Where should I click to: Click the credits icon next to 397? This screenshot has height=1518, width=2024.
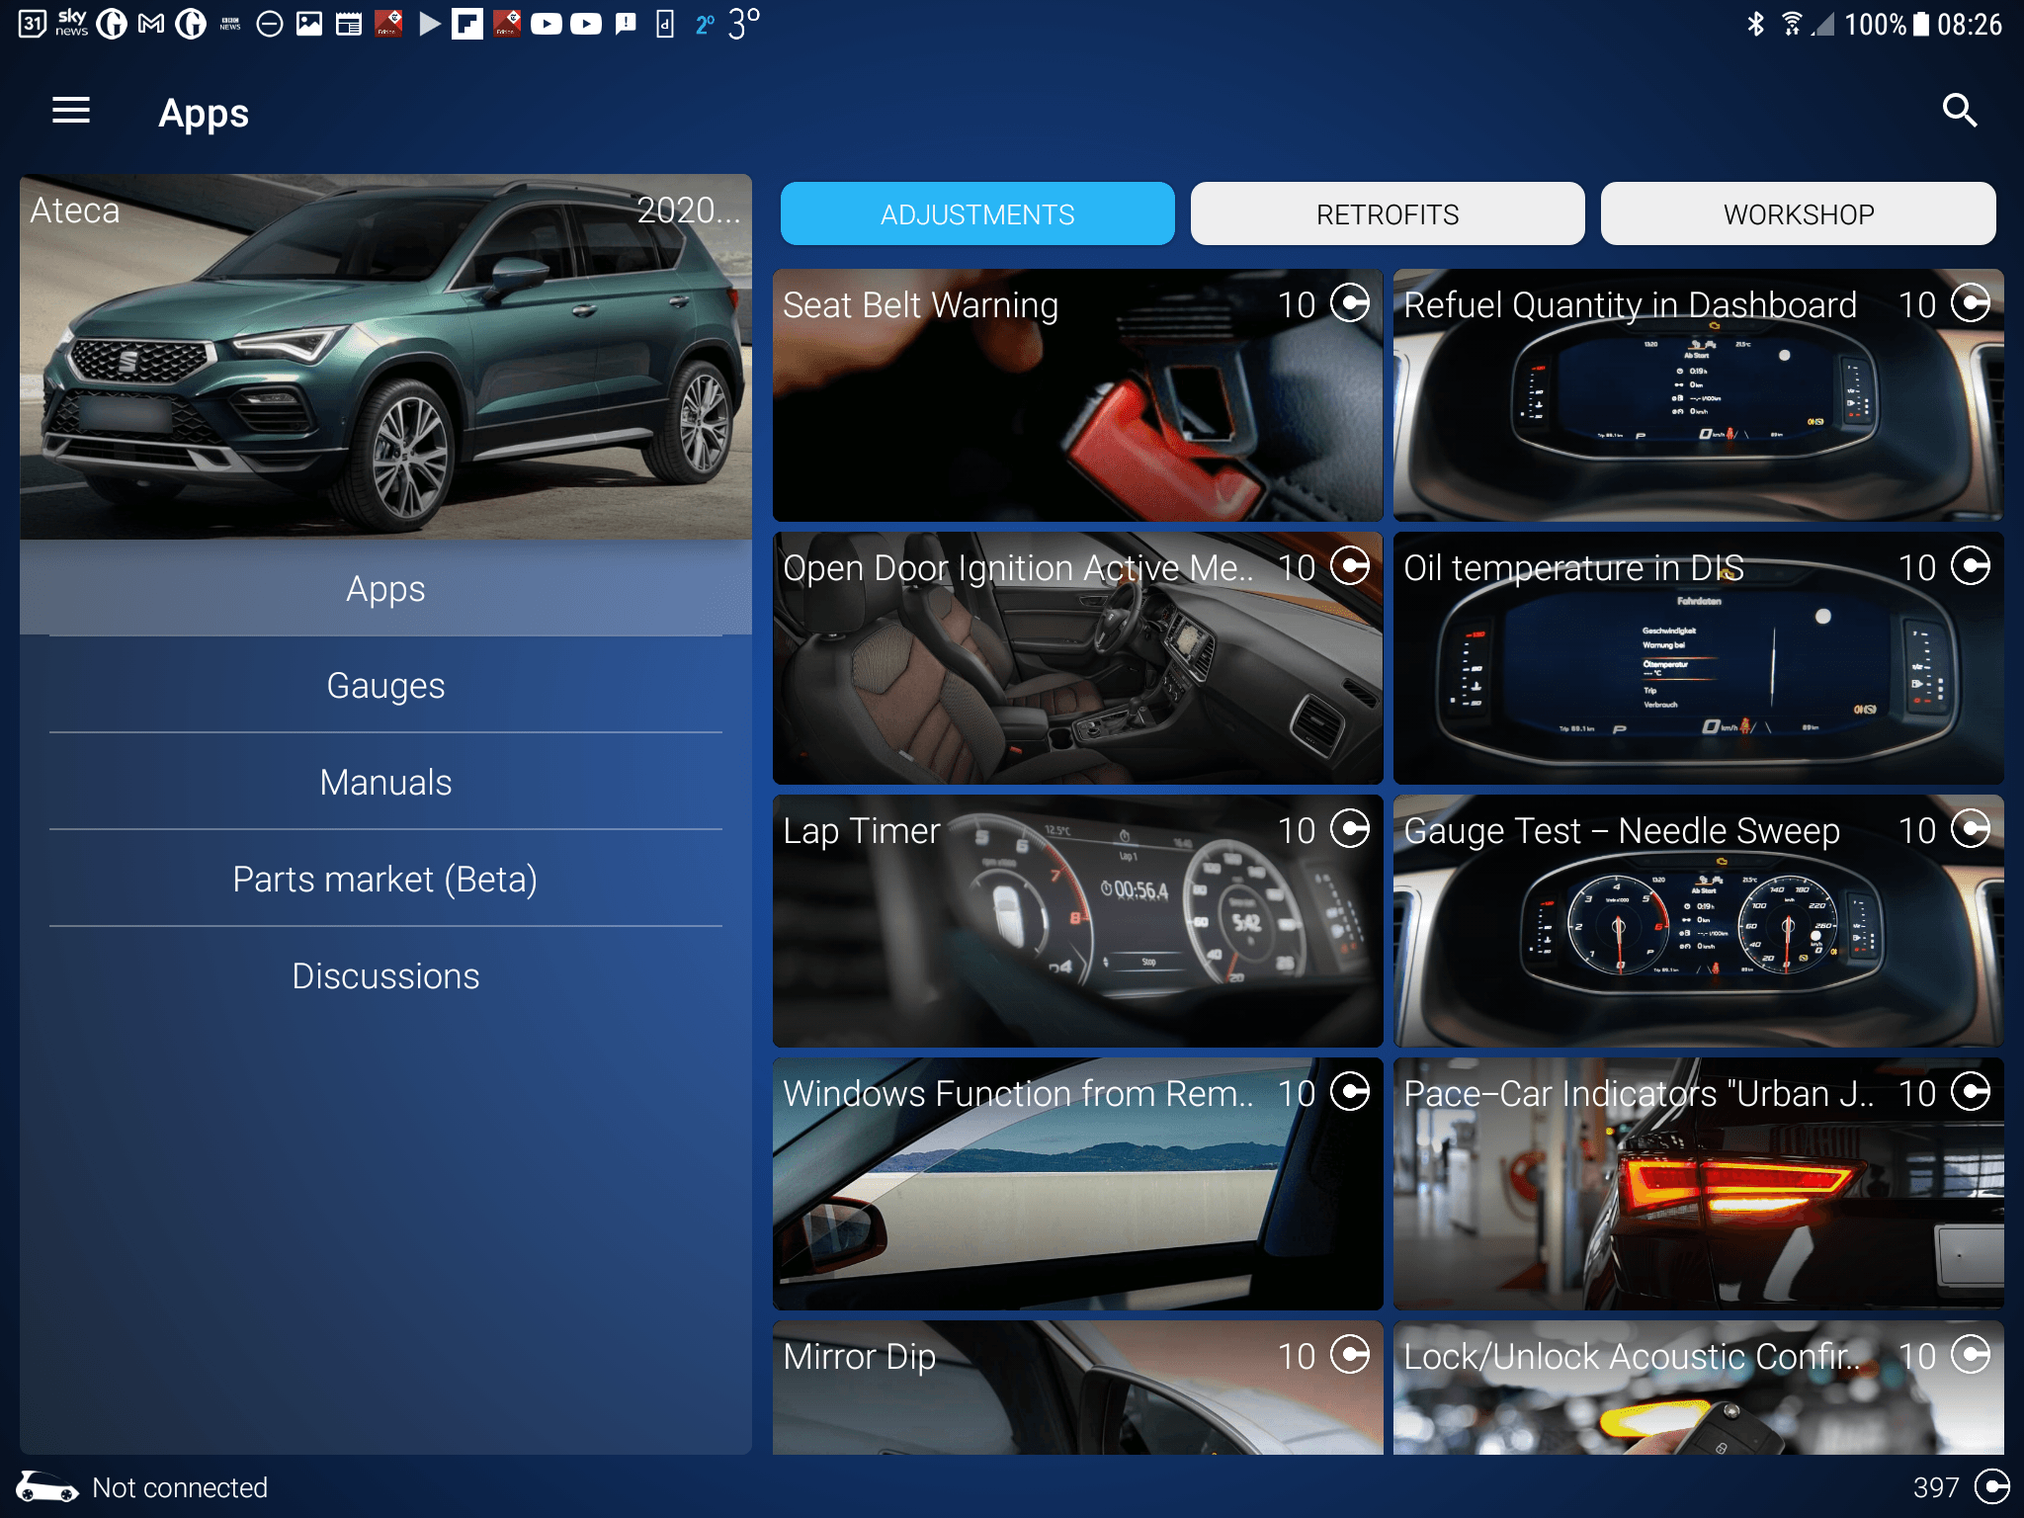click(1990, 1486)
